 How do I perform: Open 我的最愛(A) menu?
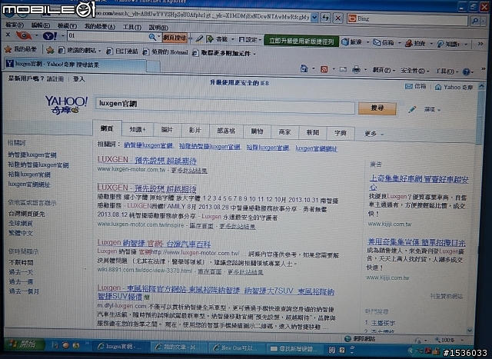pos(100,26)
